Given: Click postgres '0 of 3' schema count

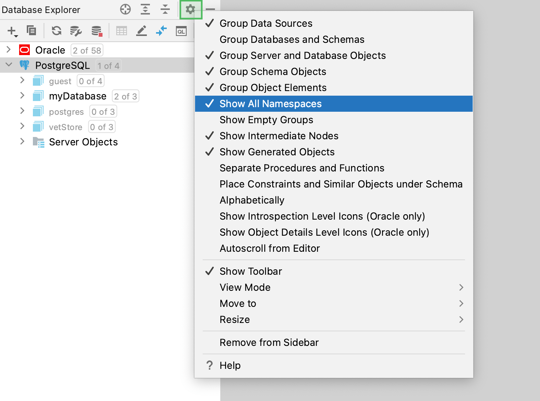Looking at the screenshot, I should click(103, 111).
